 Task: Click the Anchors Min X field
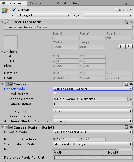pyautogui.click(x=67, y=56)
